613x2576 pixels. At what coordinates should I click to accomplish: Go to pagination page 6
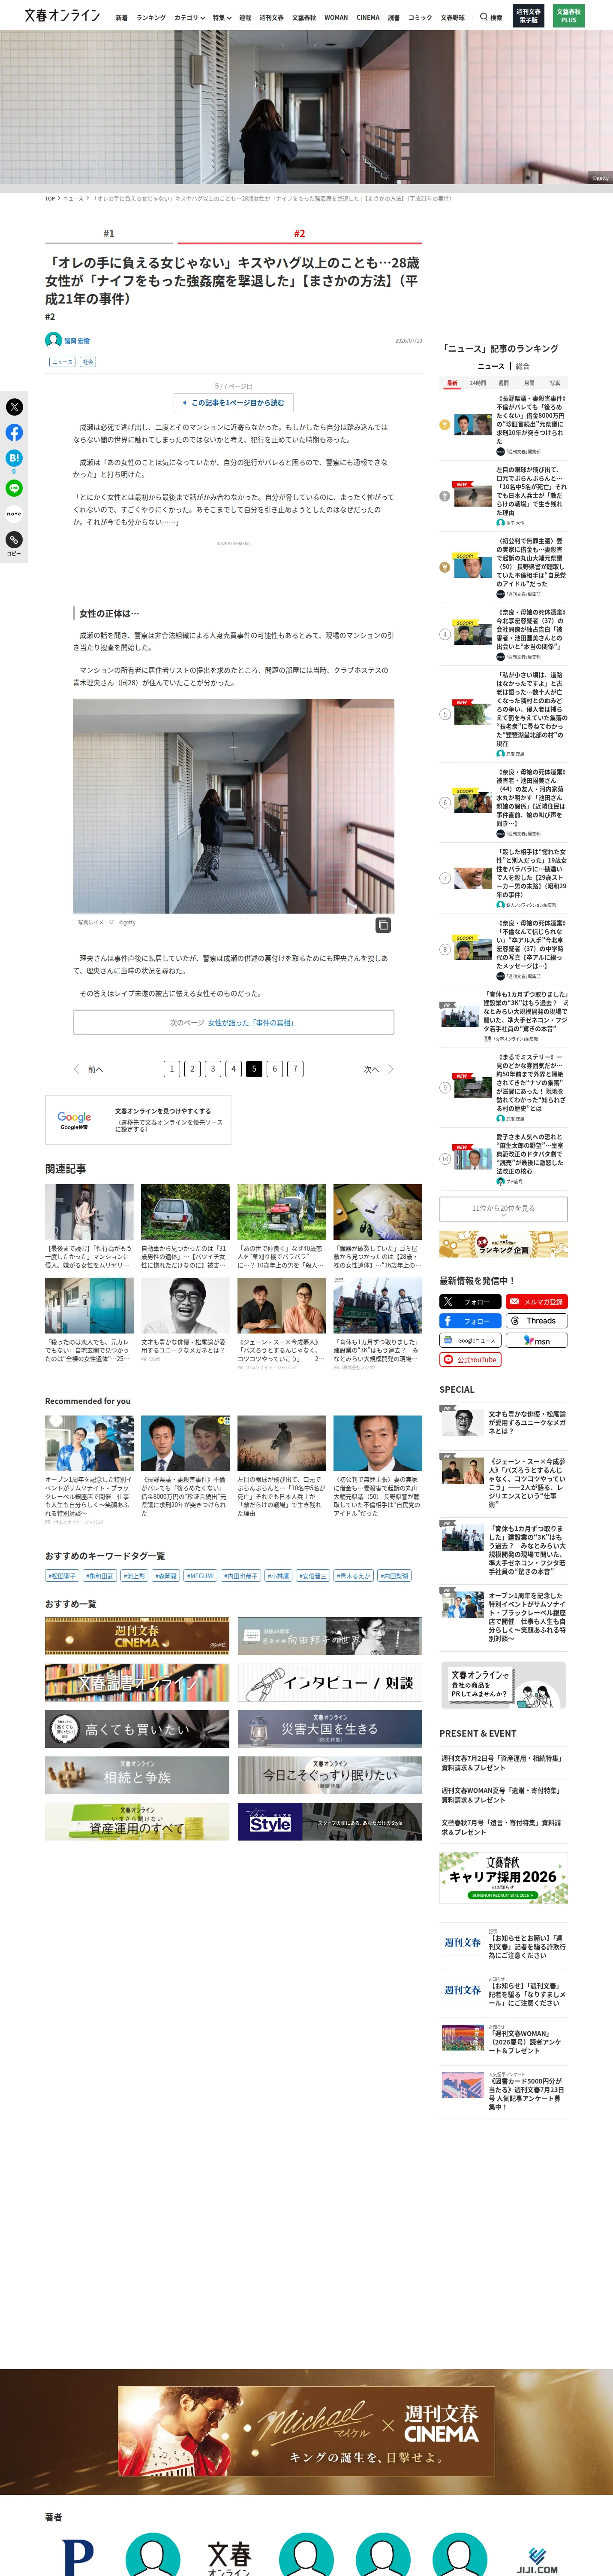pos(274,1069)
